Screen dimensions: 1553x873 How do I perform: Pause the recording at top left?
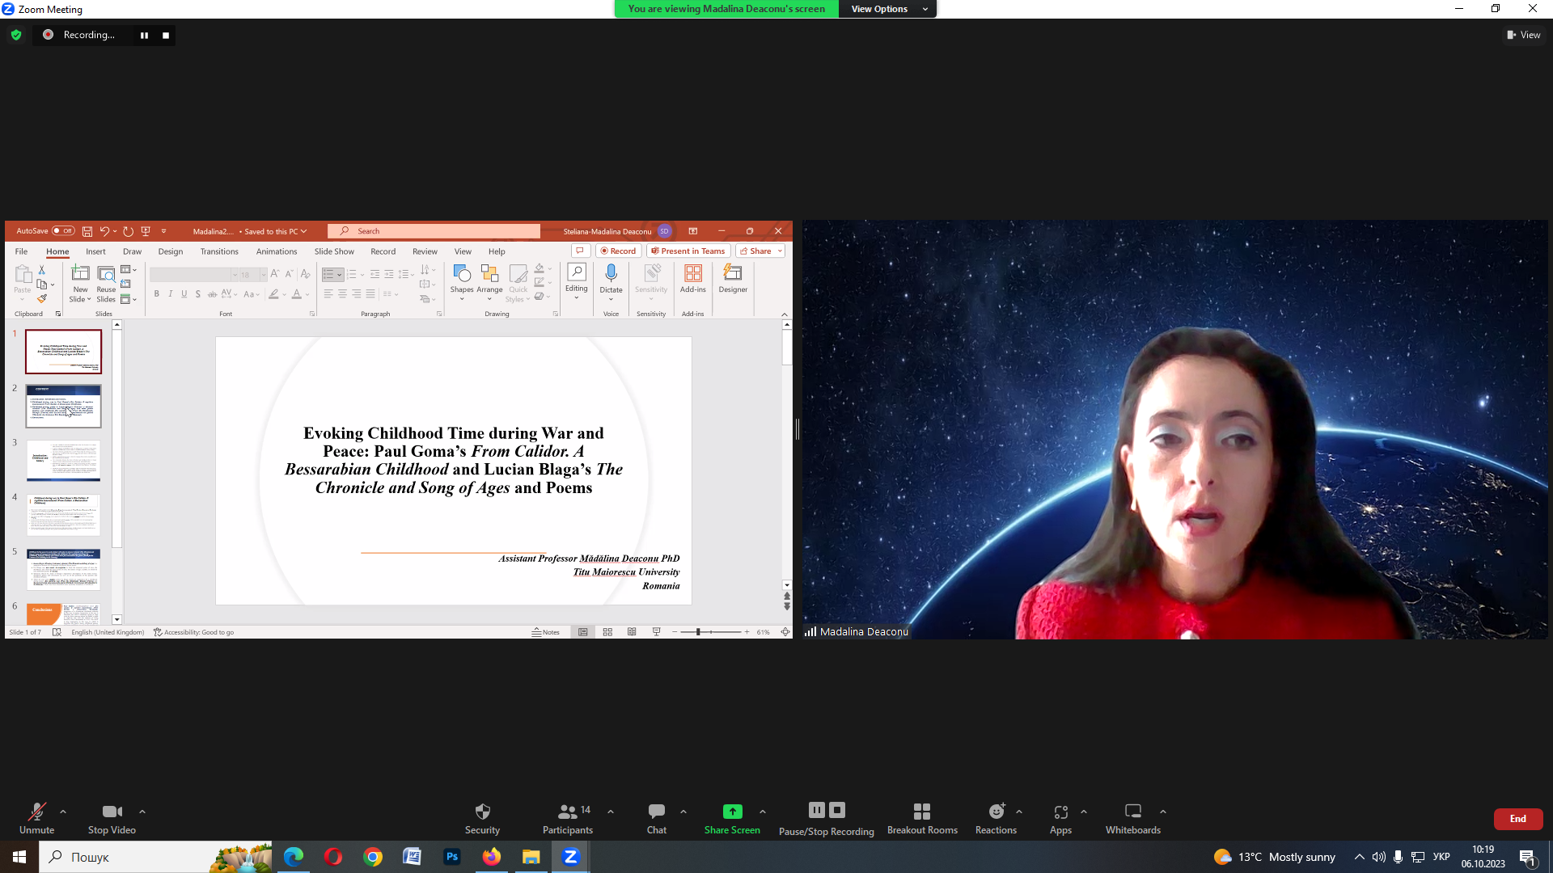(x=144, y=35)
